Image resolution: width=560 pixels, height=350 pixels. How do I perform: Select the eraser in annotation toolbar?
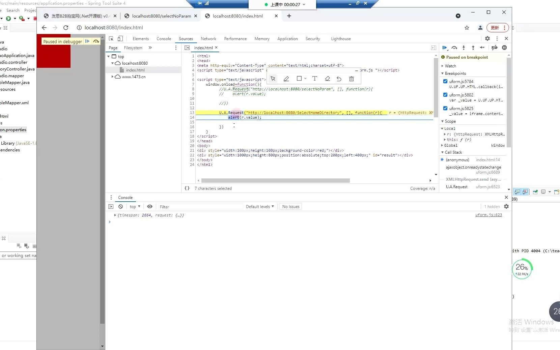327,79
